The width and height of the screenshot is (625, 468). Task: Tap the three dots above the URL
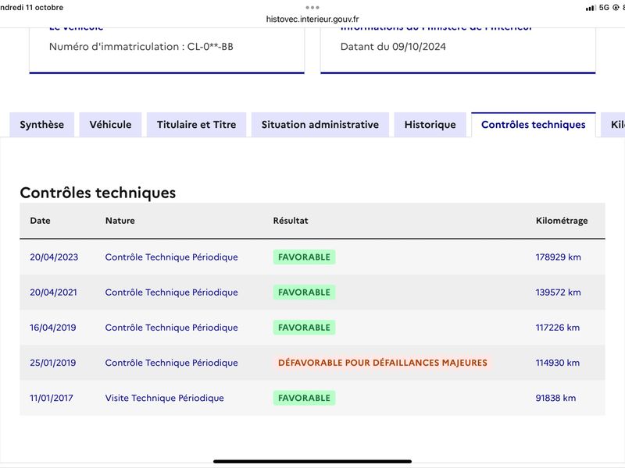tap(312, 7)
